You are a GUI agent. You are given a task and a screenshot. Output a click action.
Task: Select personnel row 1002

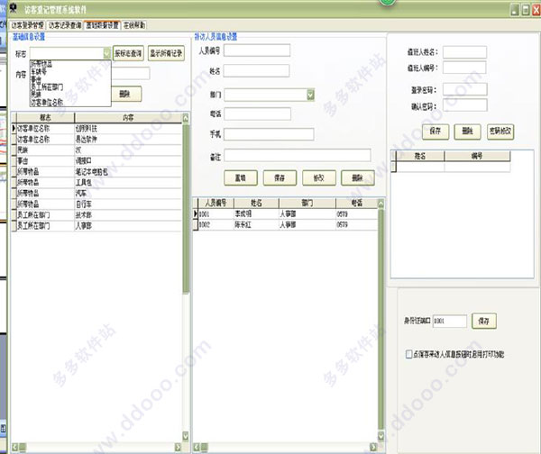[x=285, y=225]
